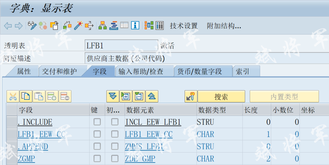The image size is (329, 165).
Task: Click the .APPEND field link
Action: point(33,146)
